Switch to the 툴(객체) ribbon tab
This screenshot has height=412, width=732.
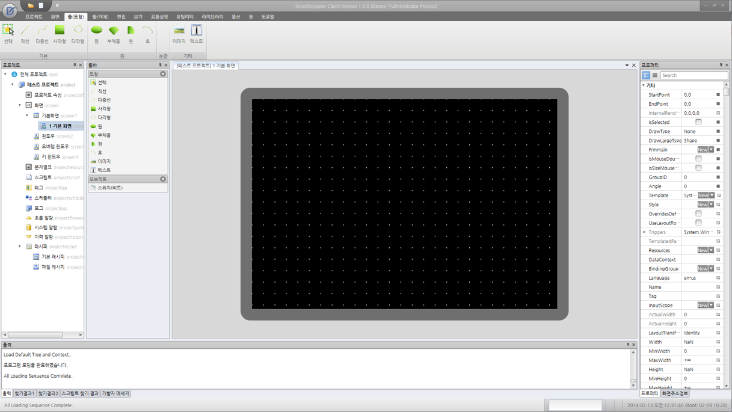click(100, 17)
